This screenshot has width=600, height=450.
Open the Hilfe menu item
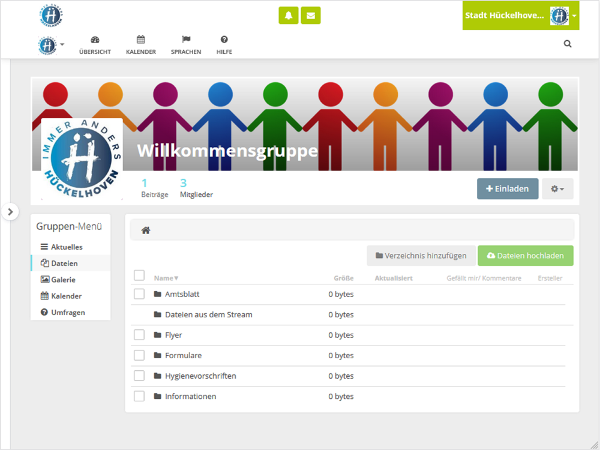tap(224, 45)
